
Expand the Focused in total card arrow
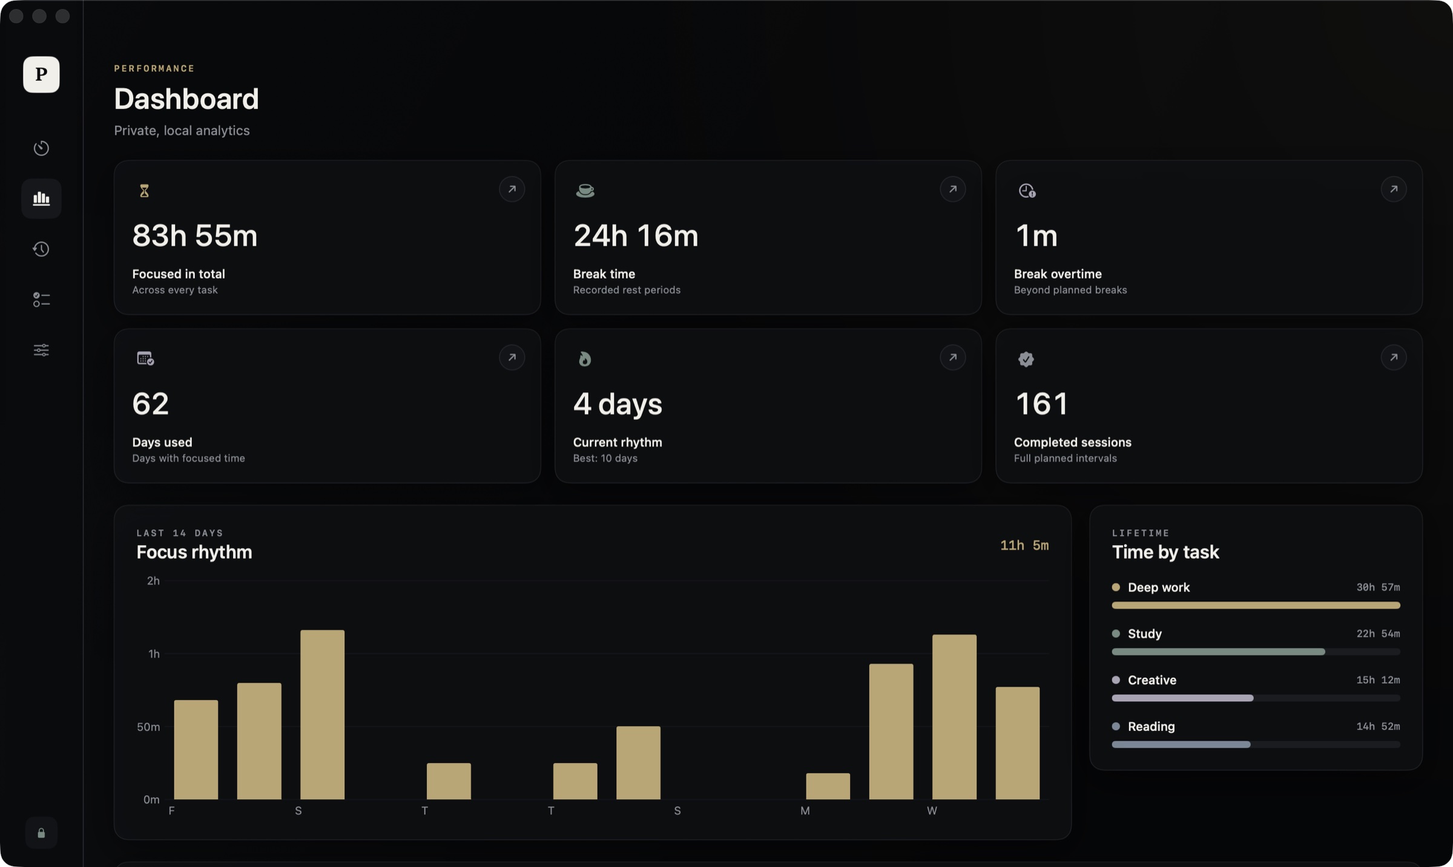[512, 189]
